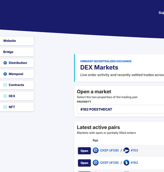This screenshot has width=164, height=172.
Task: Click the #153 token avatar icon
Action: pyautogui.click(x=126, y=150)
